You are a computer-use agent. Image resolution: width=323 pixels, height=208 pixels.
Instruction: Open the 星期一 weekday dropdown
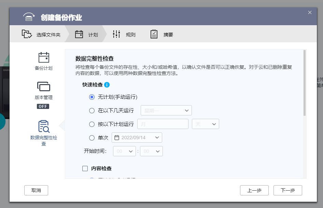point(166,110)
